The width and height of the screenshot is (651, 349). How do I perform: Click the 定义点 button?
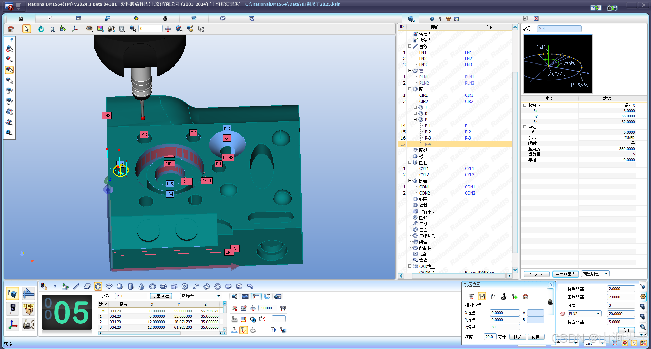click(x=536, y=274)
